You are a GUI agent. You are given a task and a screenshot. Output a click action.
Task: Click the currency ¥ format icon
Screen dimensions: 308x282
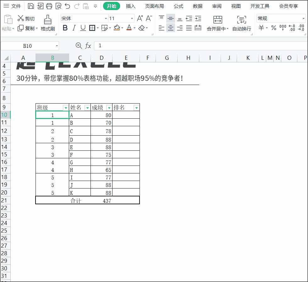click(x=261, y=27)
